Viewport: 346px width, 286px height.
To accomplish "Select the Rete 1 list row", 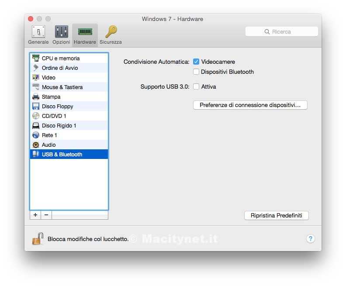I will pos(69,135).
